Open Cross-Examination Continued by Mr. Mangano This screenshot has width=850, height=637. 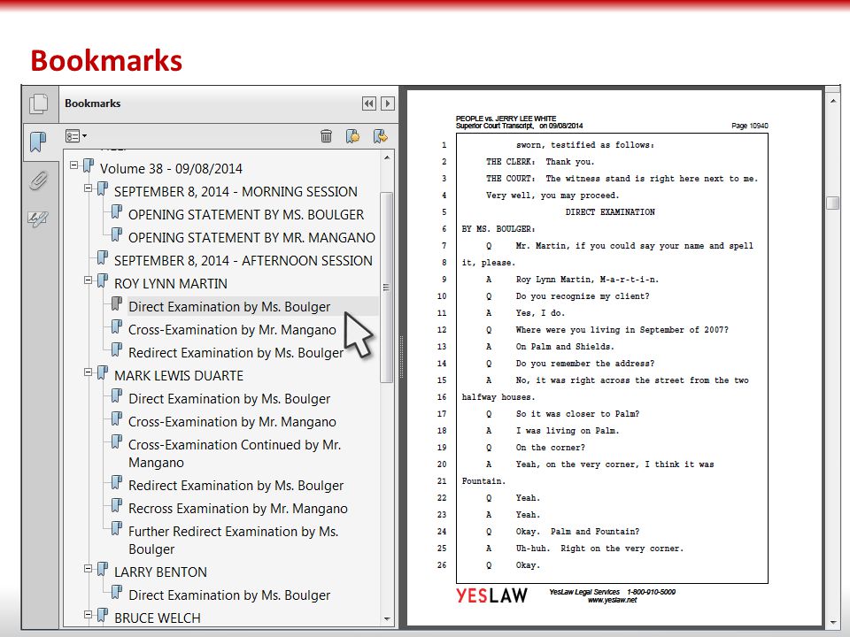click(x=235, y=453)
